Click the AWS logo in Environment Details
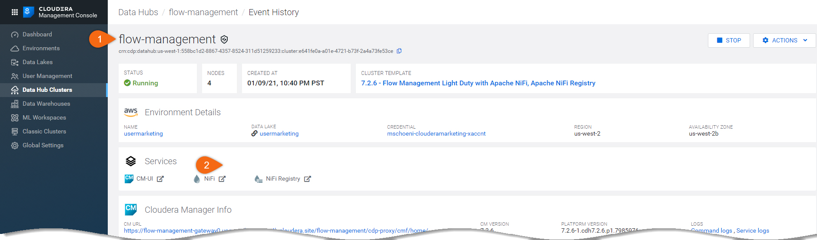Screen dimensions: 817x240 pos(131,112)
